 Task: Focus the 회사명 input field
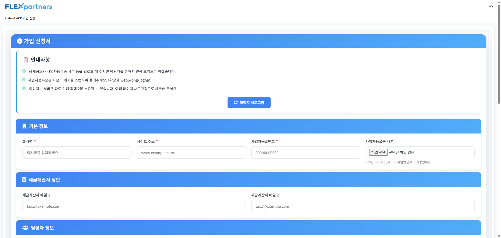(x=77, y=153)
